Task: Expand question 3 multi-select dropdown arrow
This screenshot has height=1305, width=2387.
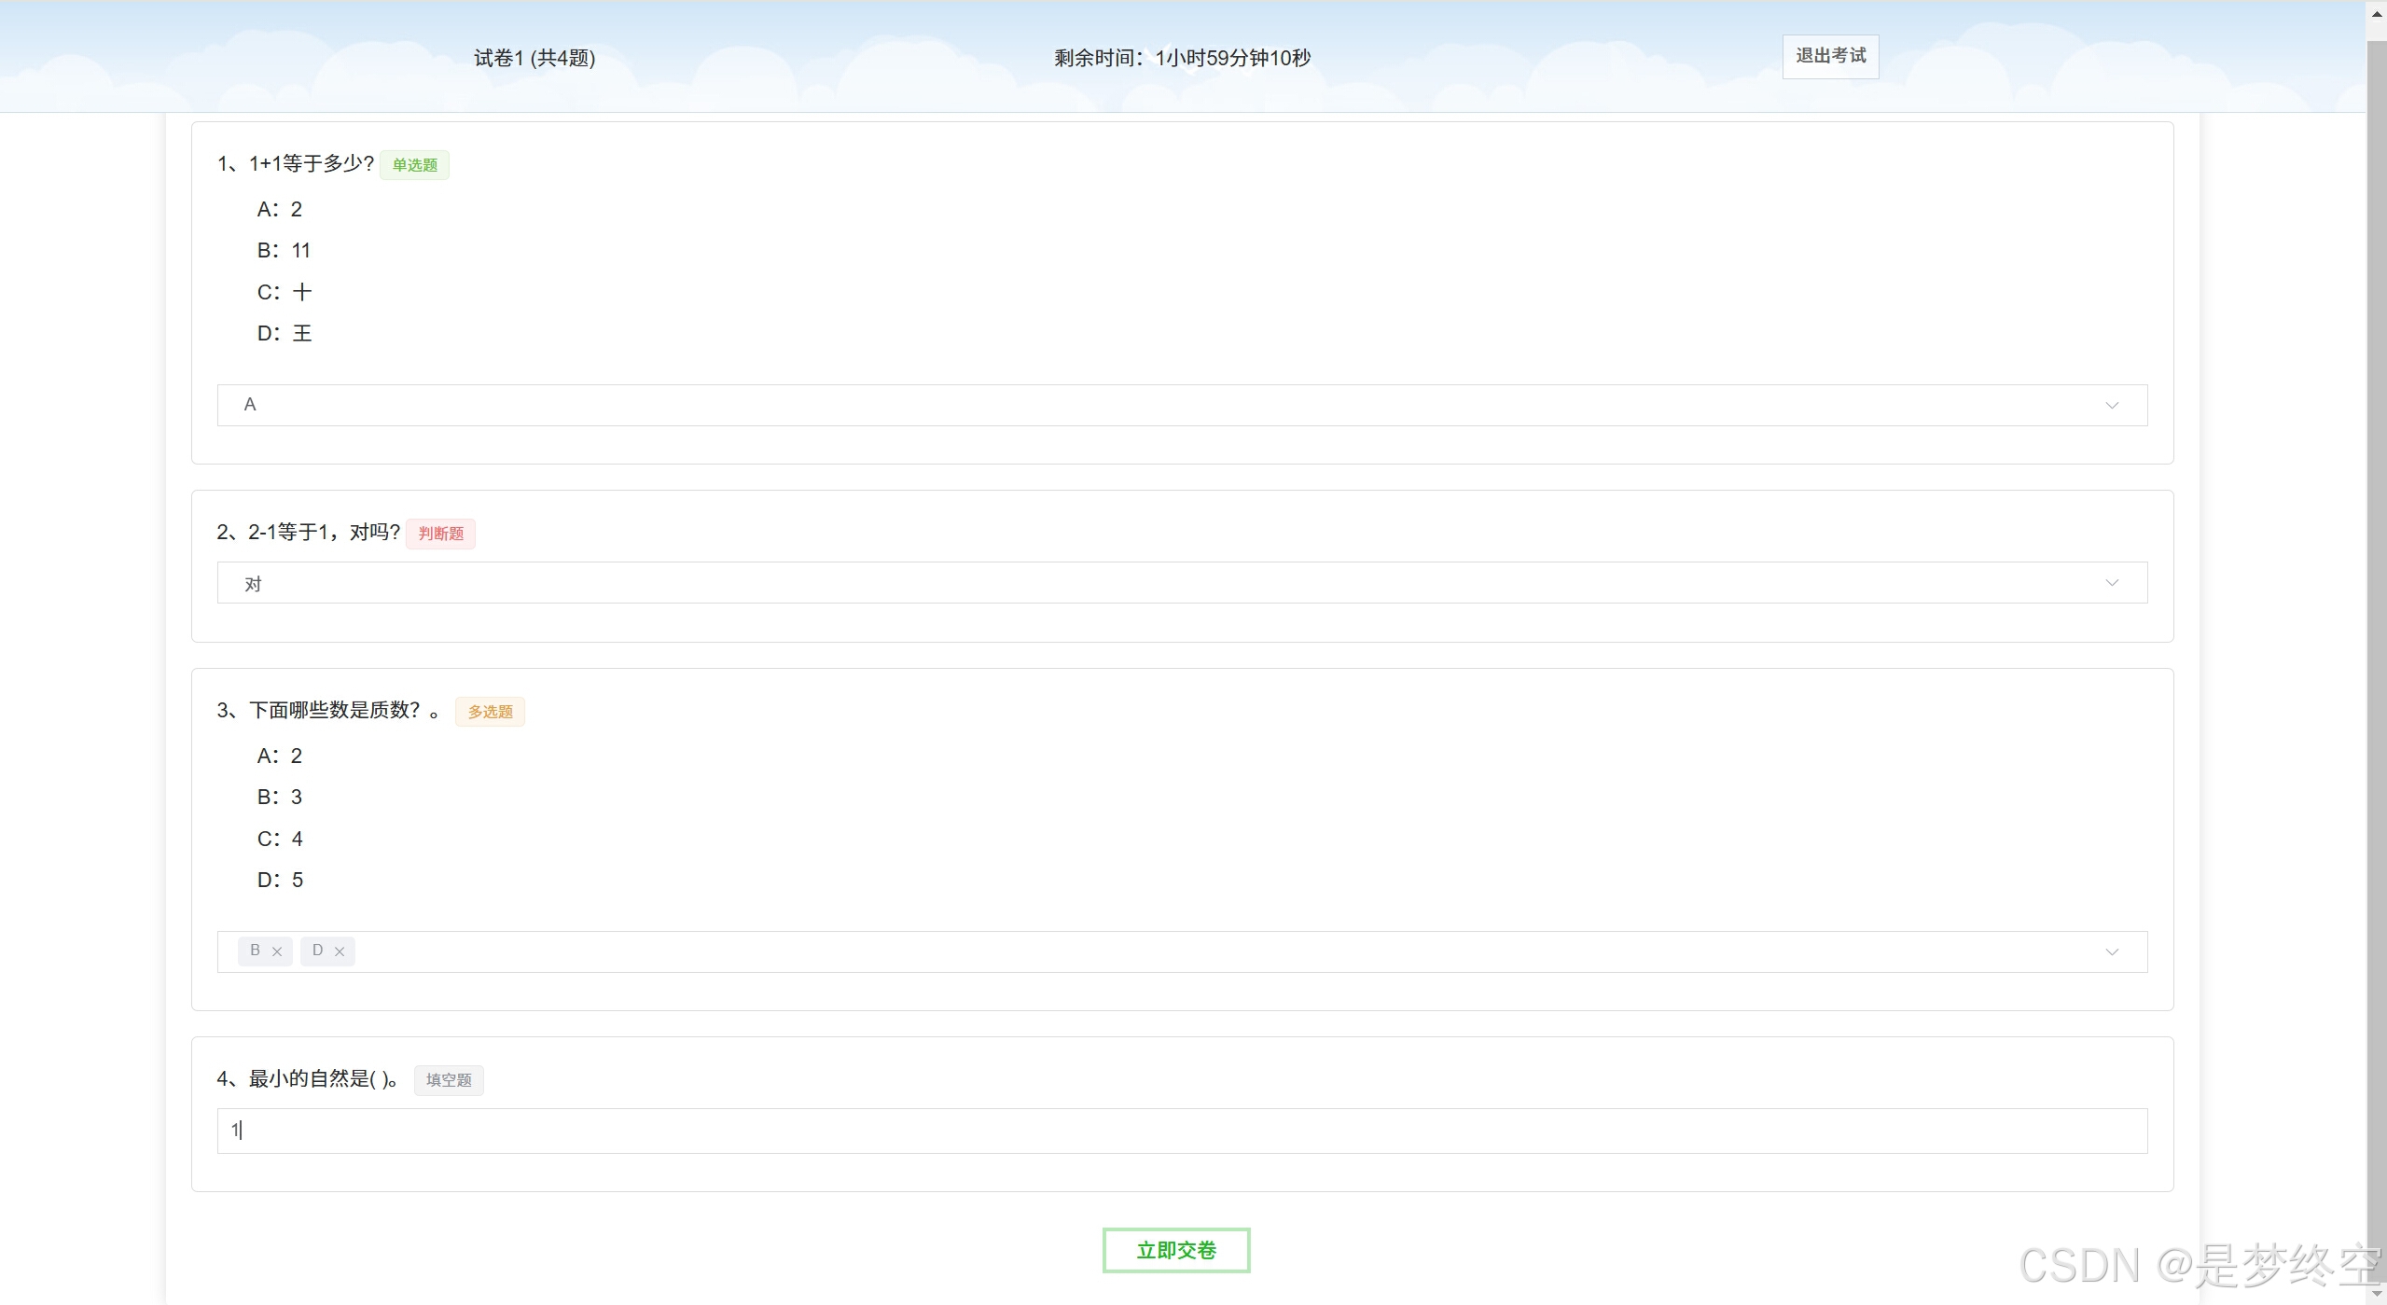Action: click(x=2112, y=952)
